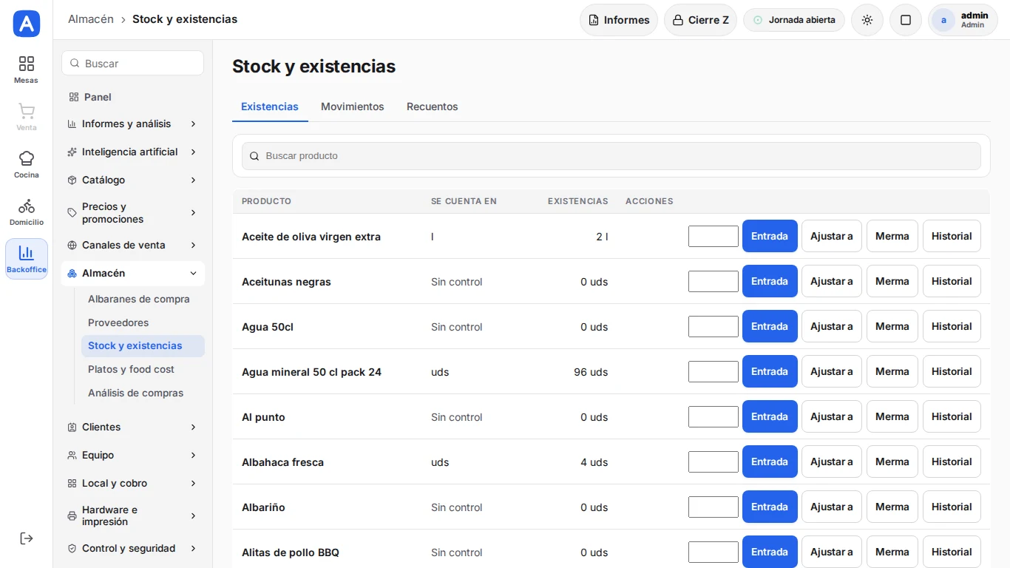Click Ajustar a for Albariño
Screen dimensions: 1010x568
[832, 507]
